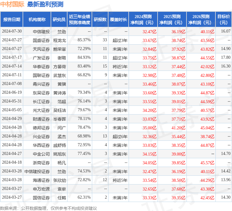Select researcher 杨凡
The width and height of the screenshot is (232, 211).
coord(62,162)
